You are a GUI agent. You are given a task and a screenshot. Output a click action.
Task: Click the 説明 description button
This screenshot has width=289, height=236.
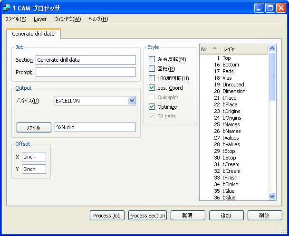click(188, 216)
